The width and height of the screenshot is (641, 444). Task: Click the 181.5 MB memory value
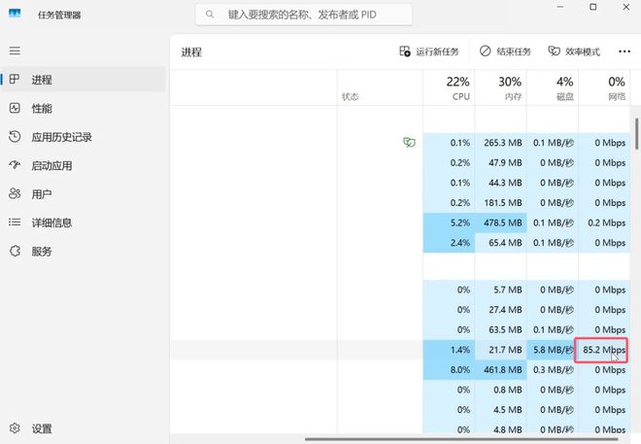(x=503, y=203)
